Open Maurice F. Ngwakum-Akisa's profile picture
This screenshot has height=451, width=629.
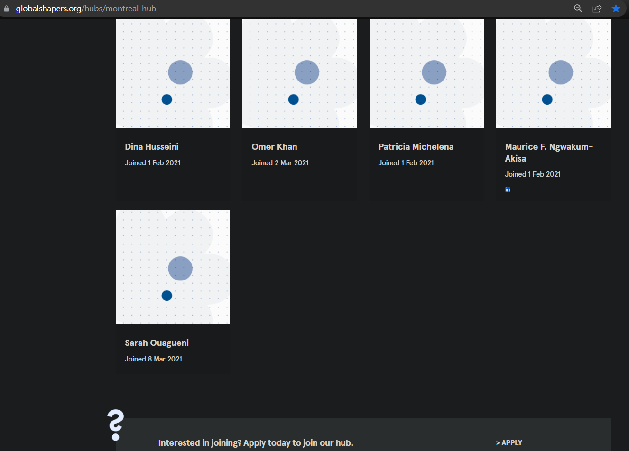pos(553,73)
